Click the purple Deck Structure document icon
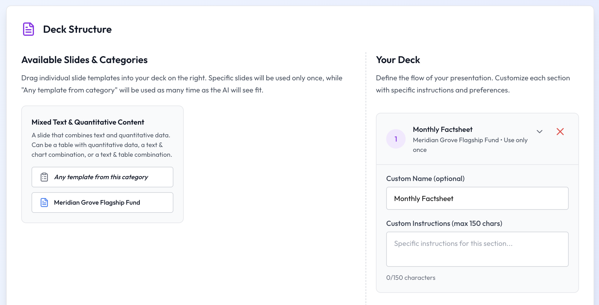The height and width of the screenshot is (305, 599). tap(28, 29)
